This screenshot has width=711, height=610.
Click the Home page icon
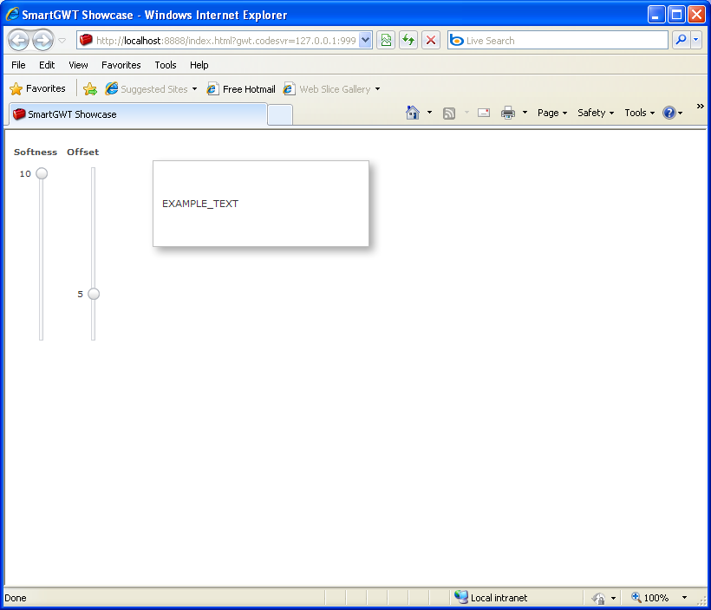[x=413, y=113]
